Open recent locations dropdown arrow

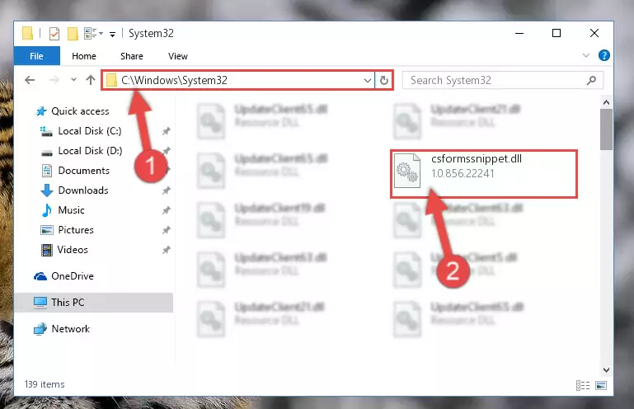73,80
